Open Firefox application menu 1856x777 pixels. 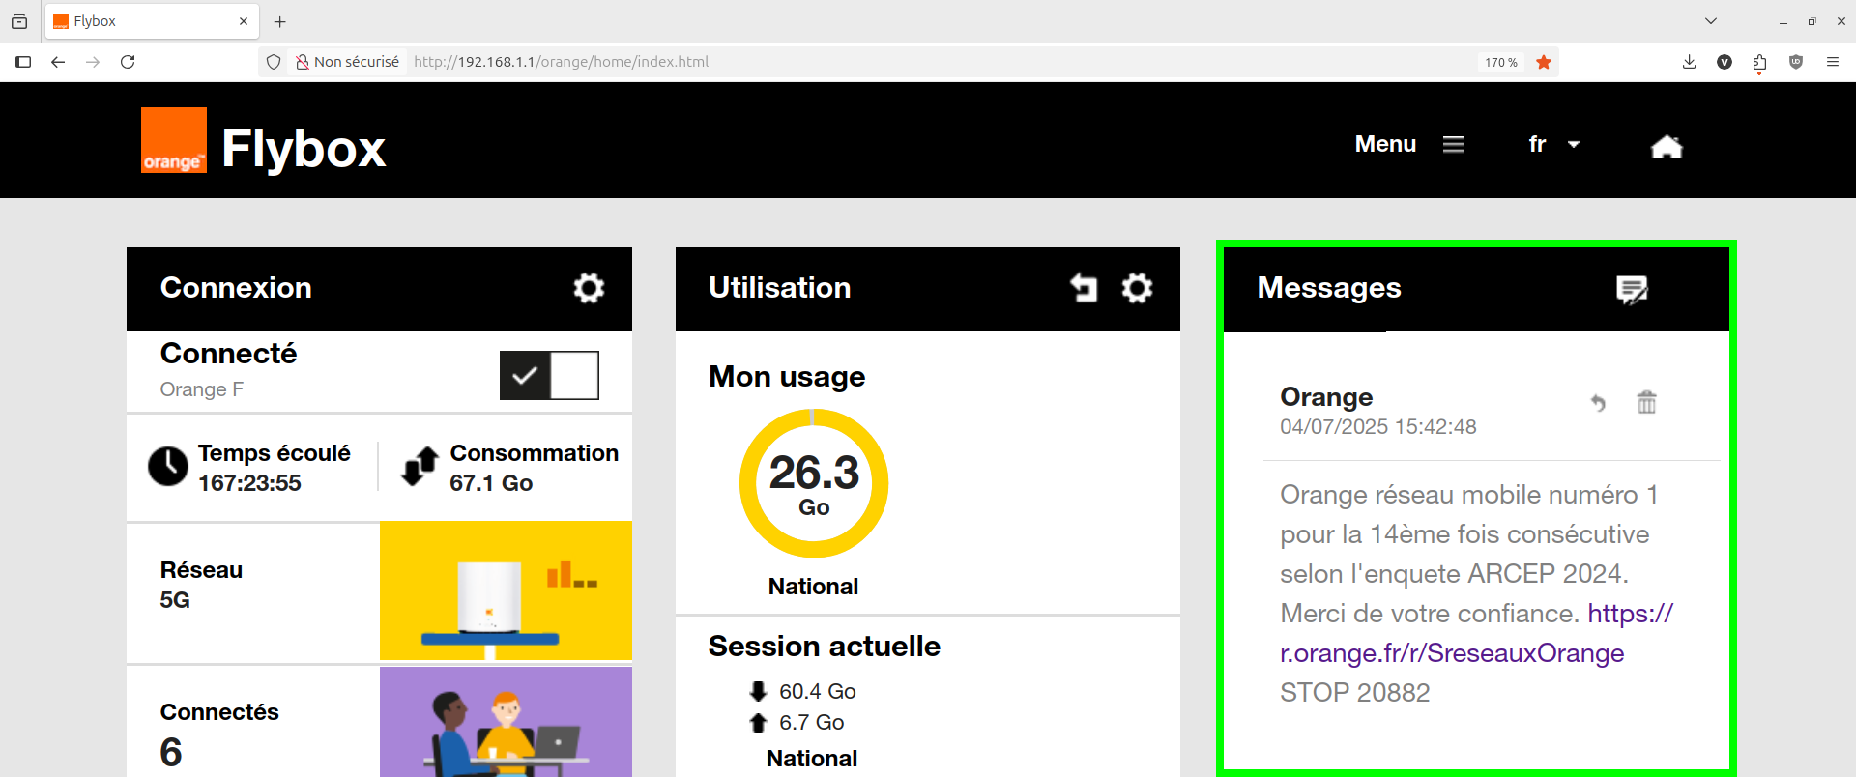1832,62
